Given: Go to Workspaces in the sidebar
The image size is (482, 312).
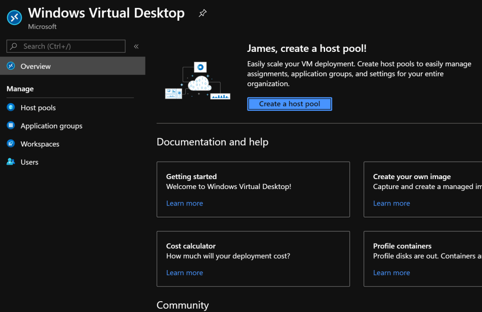Looking at the screenshot, I should pyautogui.click(x=40, y=144).
